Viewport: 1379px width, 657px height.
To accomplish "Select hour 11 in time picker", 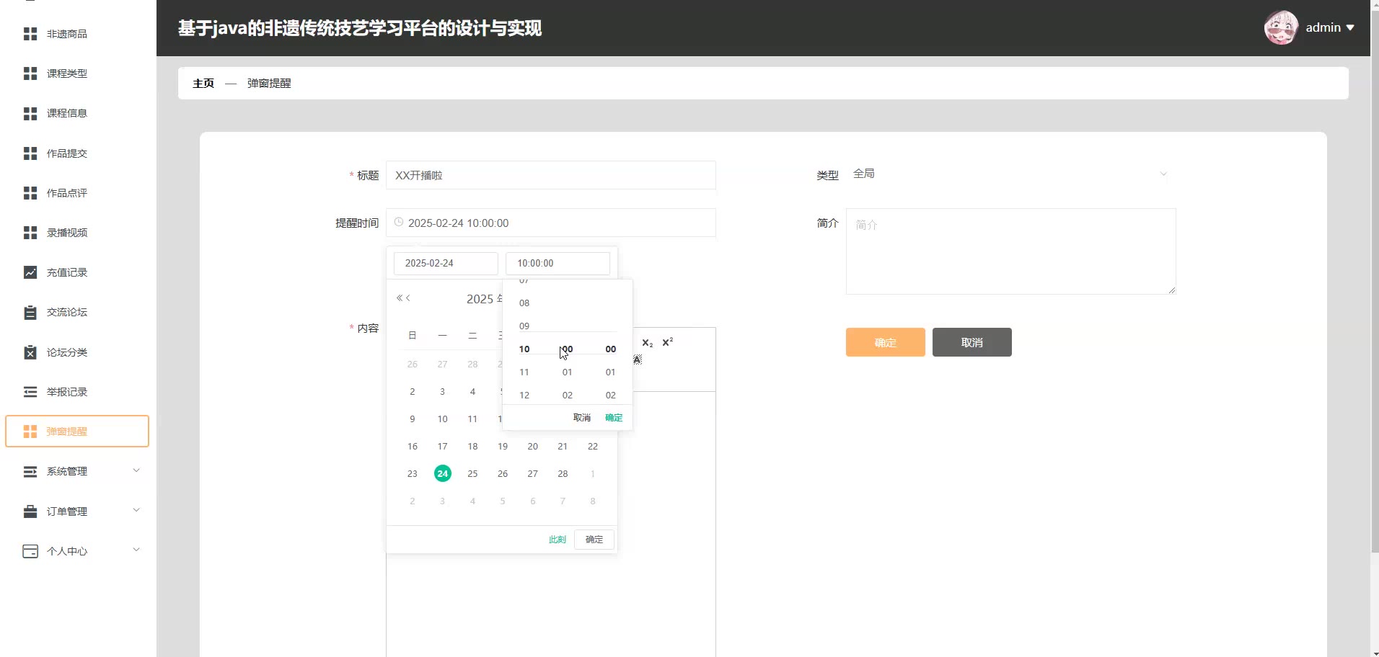I will [524, 372].
